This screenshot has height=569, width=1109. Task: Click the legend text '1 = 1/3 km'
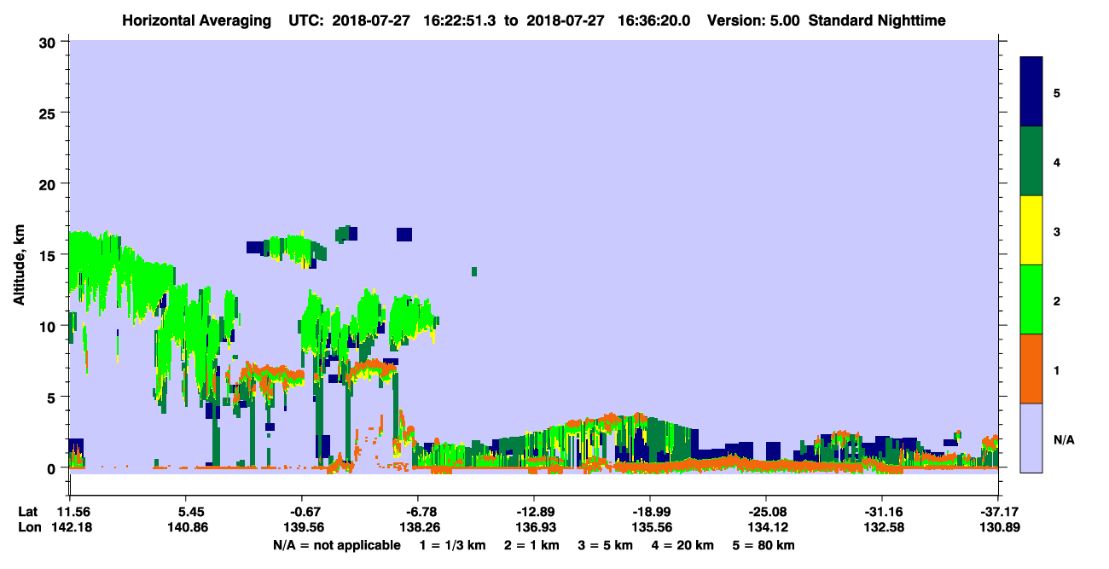pyautogui.click(x=452, y=545)
